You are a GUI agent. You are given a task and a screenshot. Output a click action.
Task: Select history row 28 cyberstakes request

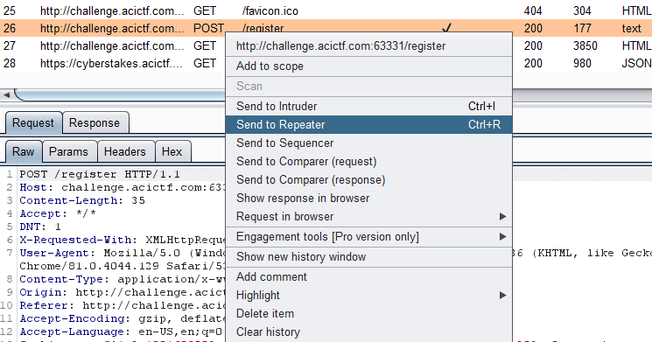[x=113, y=63]
